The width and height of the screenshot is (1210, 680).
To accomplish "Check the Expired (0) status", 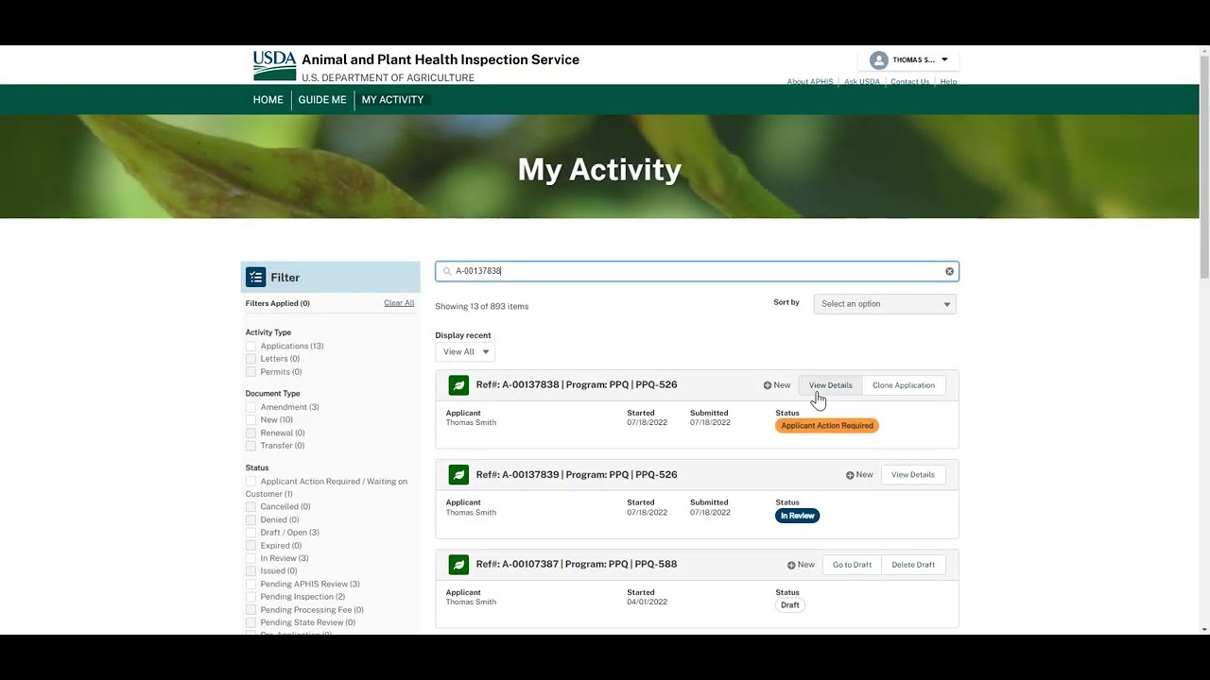I will click(x=251, y=546).
